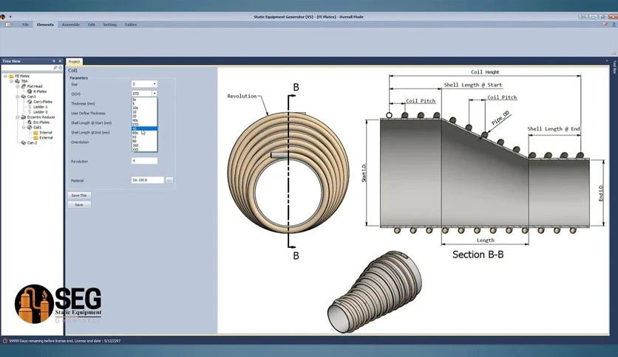The height and width of the screenshot is (357, 618).
Task: Switch to the Elements ribbon tab
Action: coord(45,24)
